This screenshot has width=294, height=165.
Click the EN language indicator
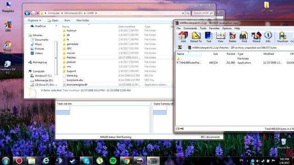pyautogui.click(x=241, y=160)
